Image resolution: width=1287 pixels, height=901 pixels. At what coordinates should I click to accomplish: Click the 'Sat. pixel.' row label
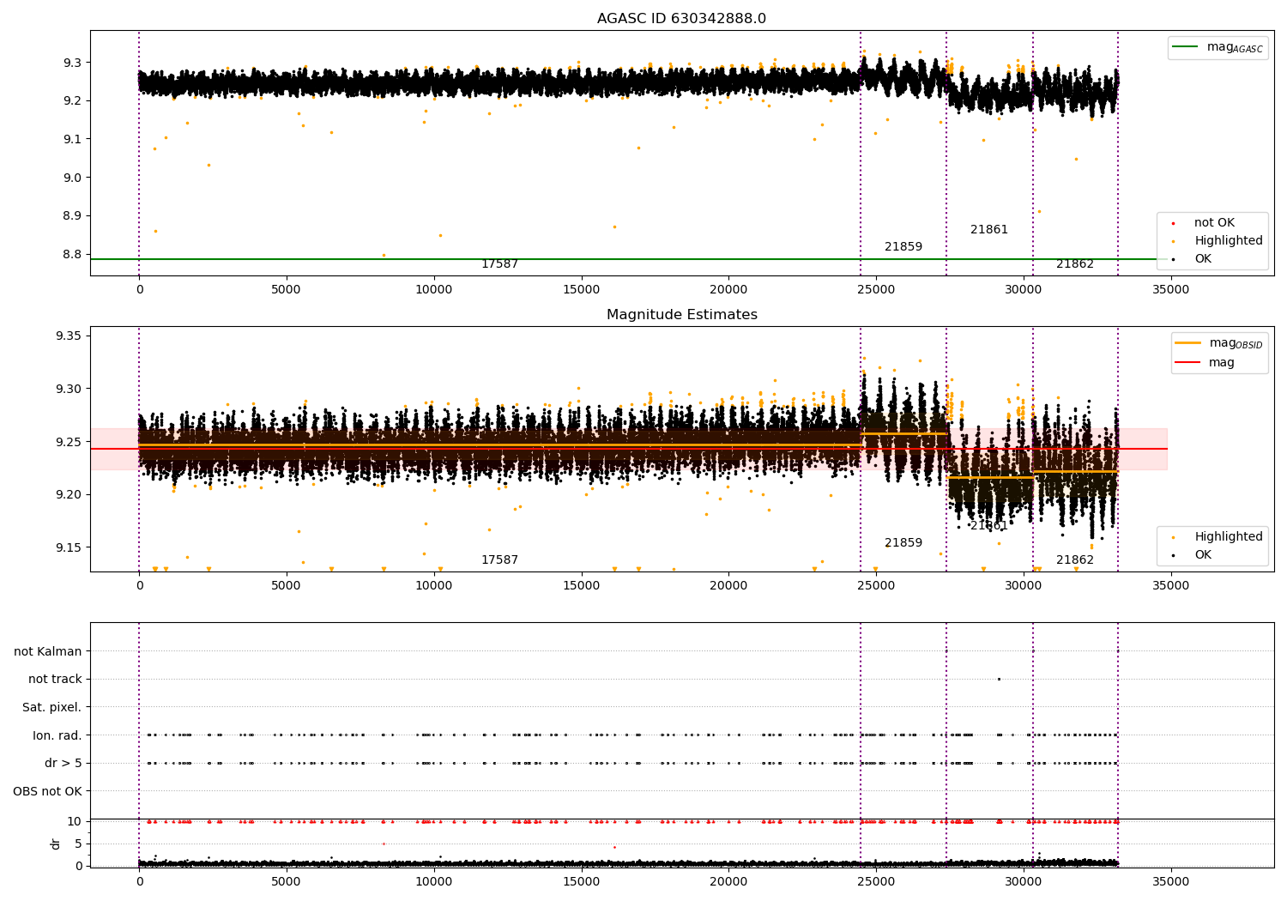coord(52,708)
